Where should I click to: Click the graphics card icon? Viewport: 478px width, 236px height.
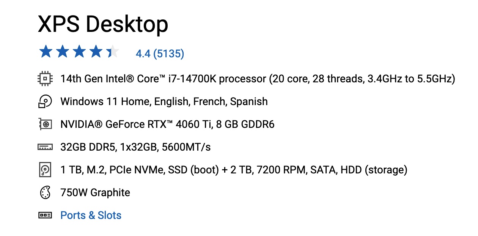point(45,124)
